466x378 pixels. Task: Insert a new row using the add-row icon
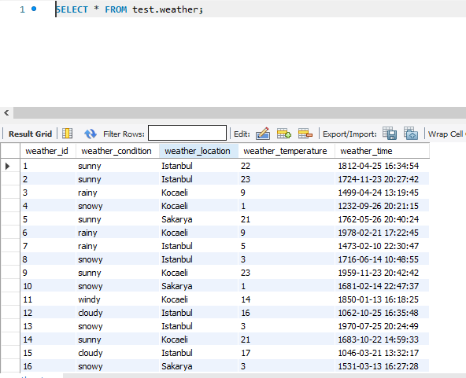pos(284,134)
